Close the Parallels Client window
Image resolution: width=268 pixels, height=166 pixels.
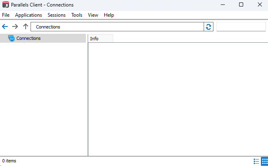[260, 4]
